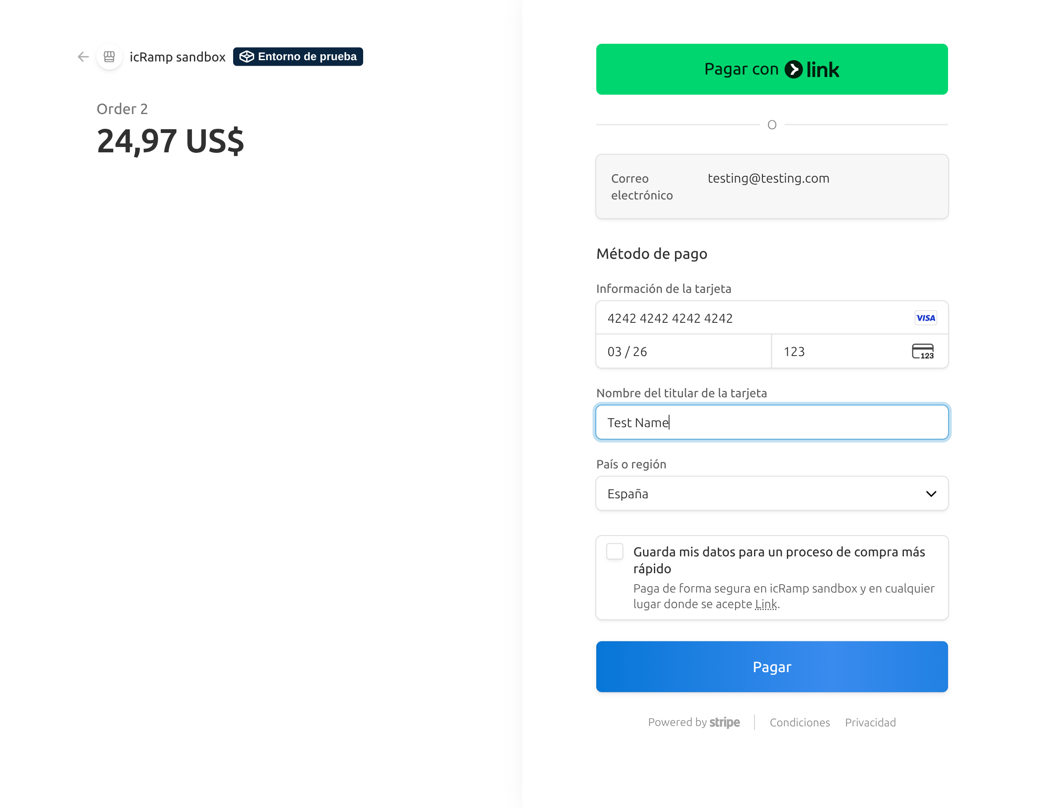This screenshot has width=1044, height=808.
Task: Click the Entorno de prueba badge
Action: [298, 56]
